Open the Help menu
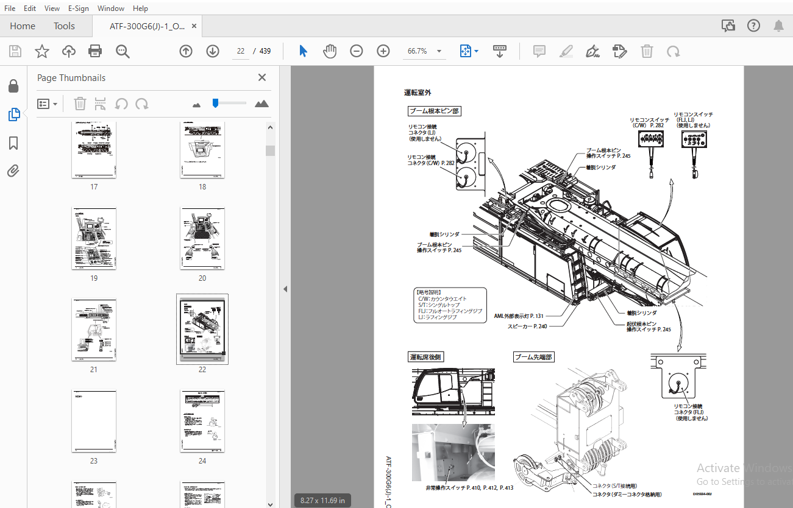The width and height of the screenshot is (793, 508). [140, 8]
